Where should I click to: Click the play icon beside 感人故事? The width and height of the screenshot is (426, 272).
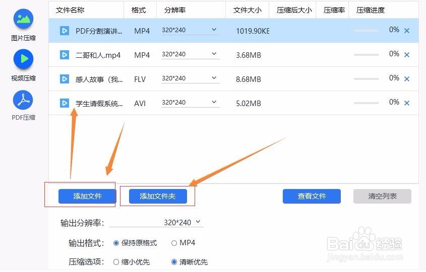coord(65,79)
